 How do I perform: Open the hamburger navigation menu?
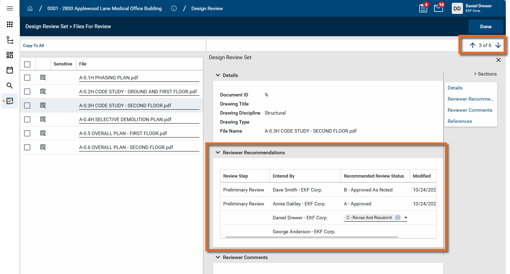(10, 8)
